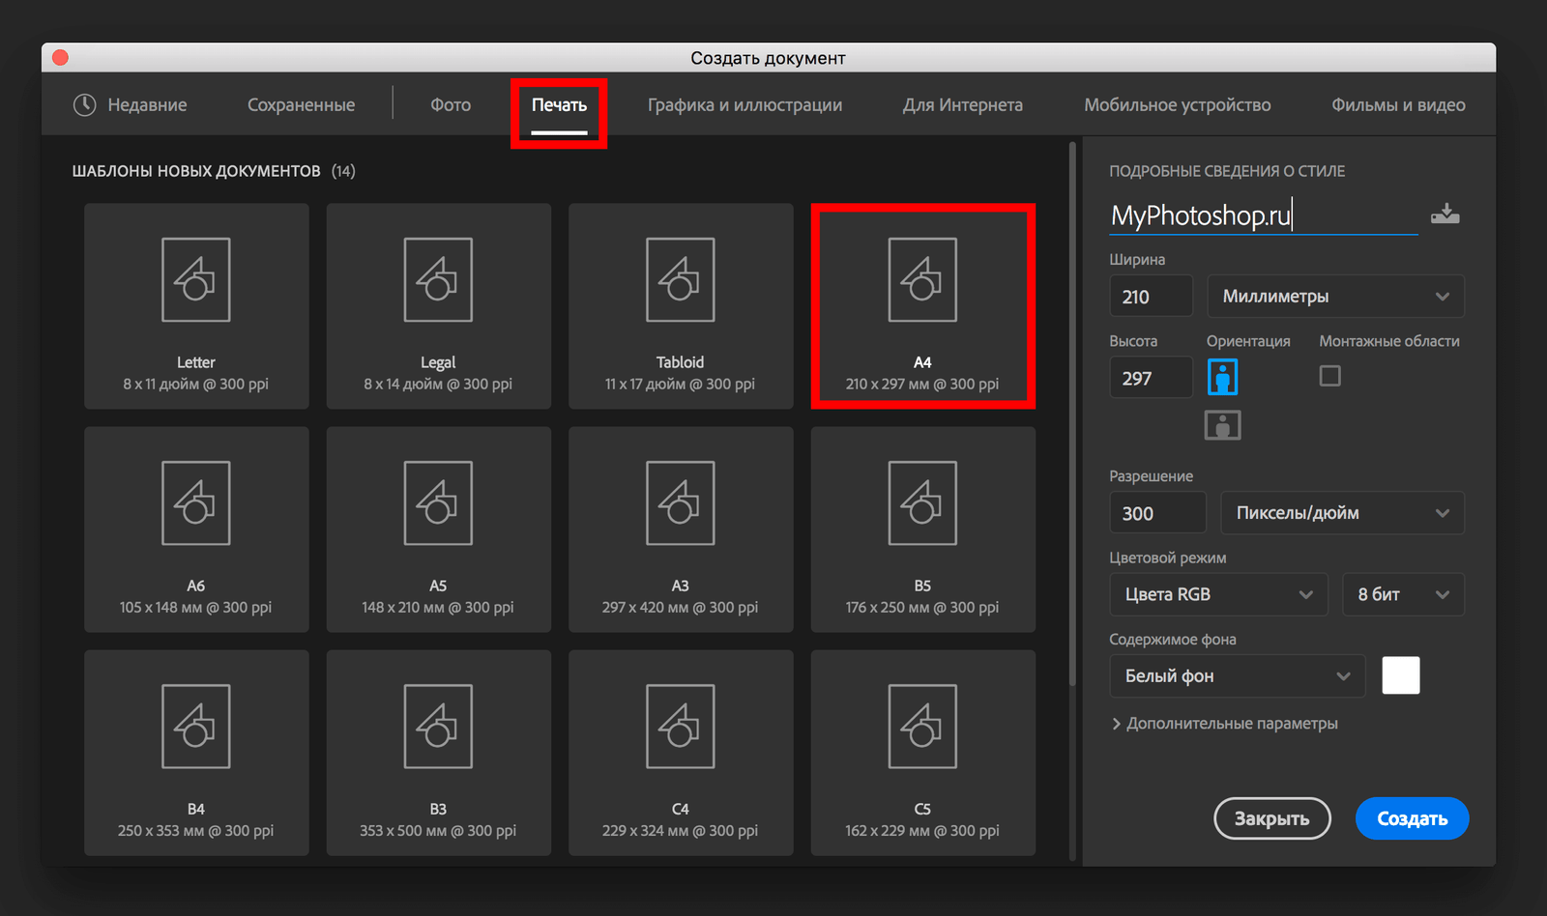Enable the Монтажные области checkbox

tap(1330, 376)
